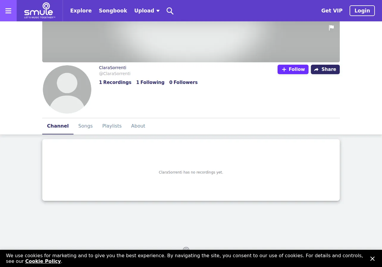Switch to the Channel tab
This screenshot has width=382, height=267.
(58, 126)
